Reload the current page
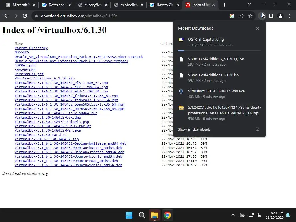Viewport: 296px width, 222px height. point(25,16)
